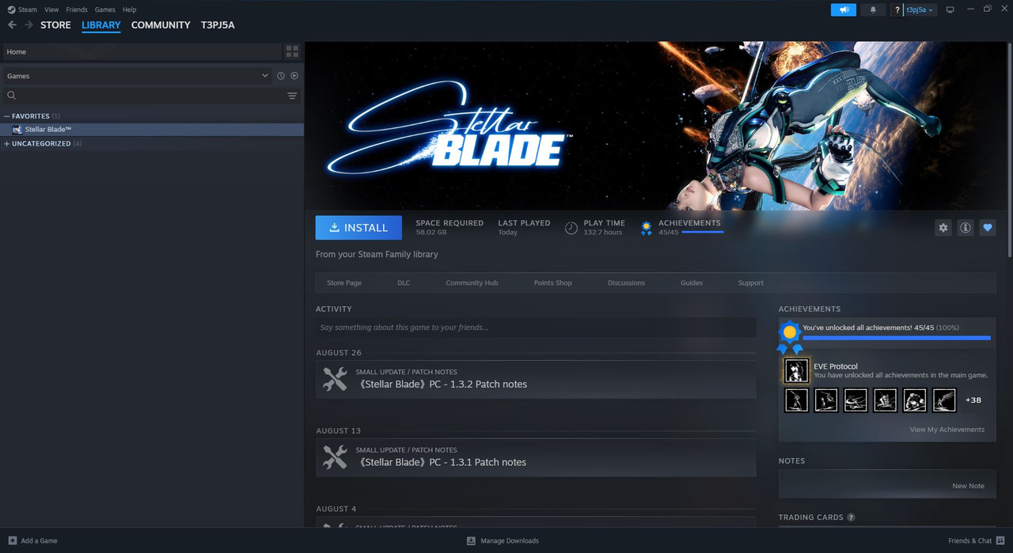Open the Help menu
The image size is (1013, 553).
point(129,9)
